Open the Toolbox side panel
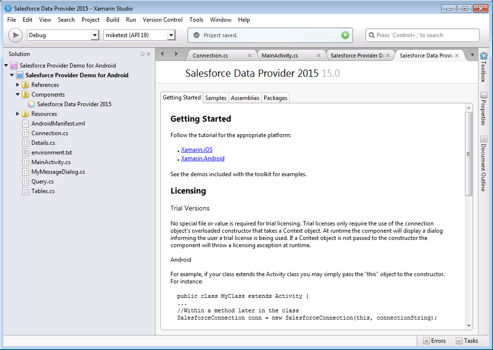Viewport: 493px width, 350px height. 483,67
